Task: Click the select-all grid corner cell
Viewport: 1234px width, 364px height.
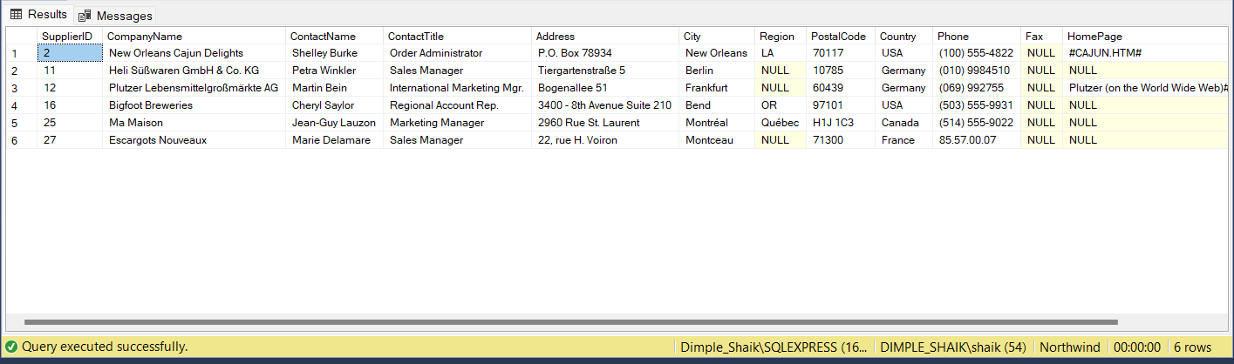Action: [21, 37]
